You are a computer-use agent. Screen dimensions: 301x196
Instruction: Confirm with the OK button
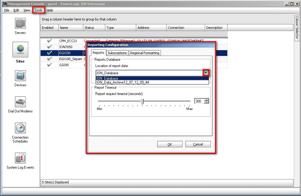[170, 144]
